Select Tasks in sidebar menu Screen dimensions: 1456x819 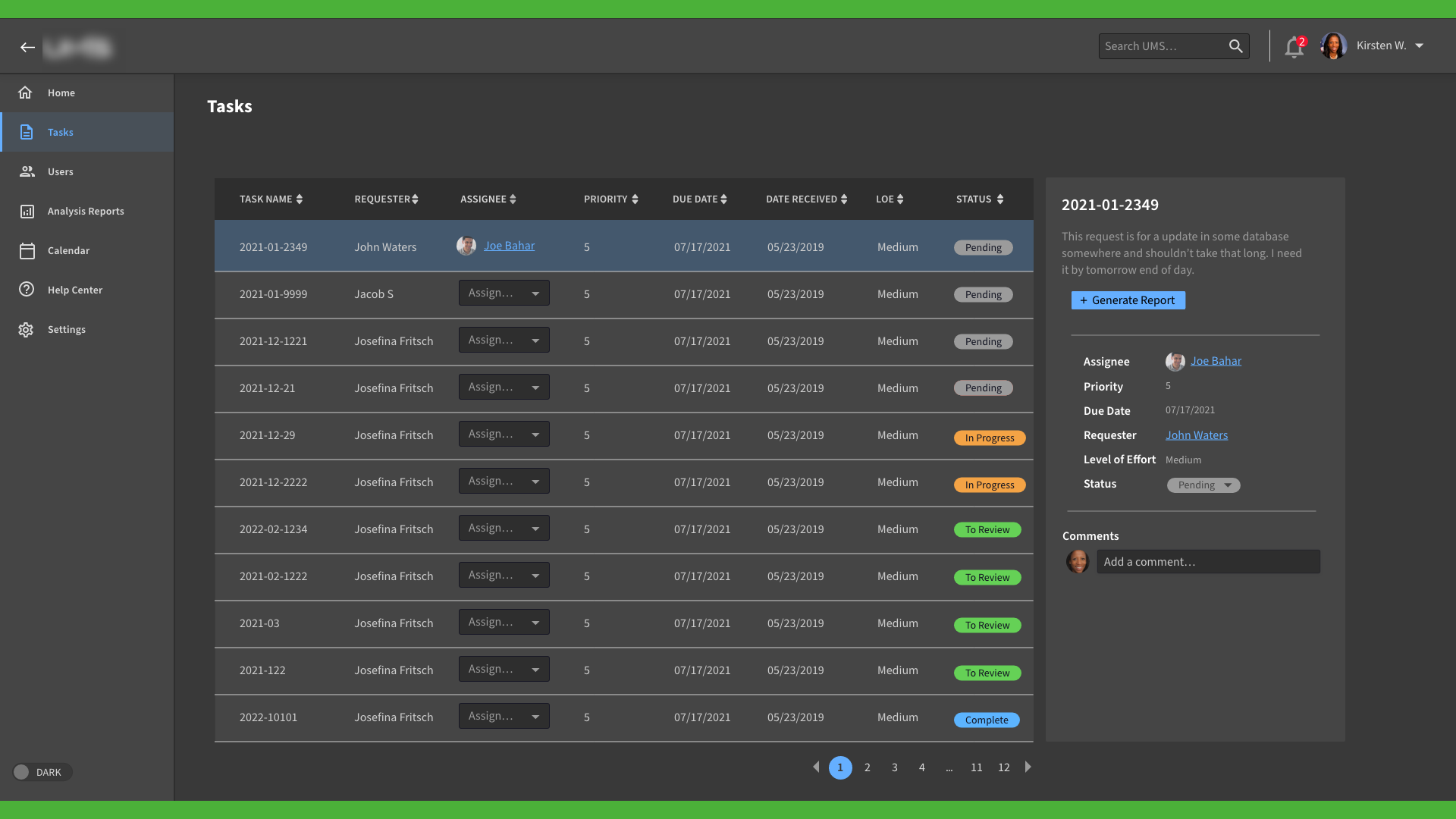61,133
